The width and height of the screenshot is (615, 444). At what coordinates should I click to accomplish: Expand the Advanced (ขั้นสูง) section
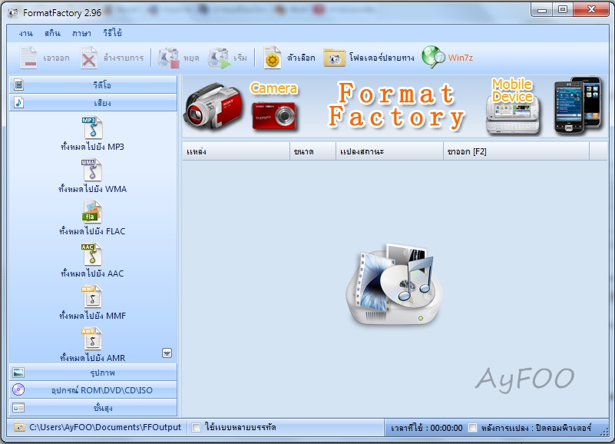pos(94,408)
